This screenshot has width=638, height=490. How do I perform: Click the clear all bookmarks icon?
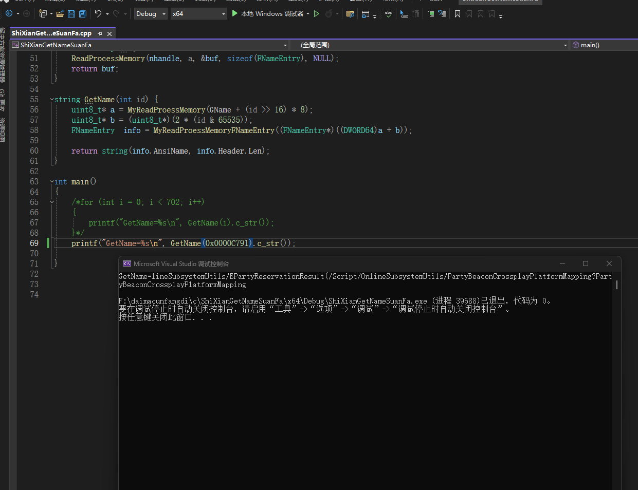[x=491, y=14]
